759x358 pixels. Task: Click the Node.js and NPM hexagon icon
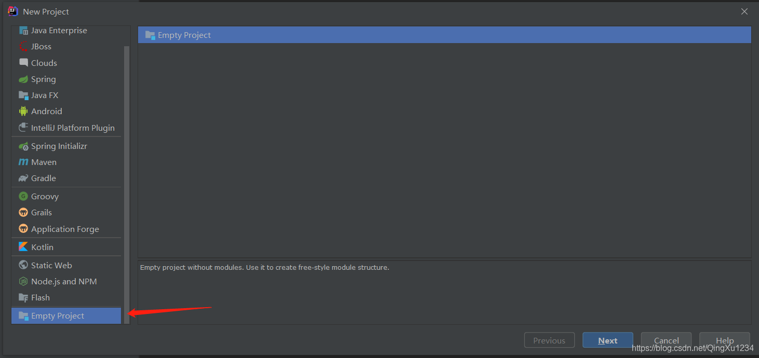pos(23,281)
